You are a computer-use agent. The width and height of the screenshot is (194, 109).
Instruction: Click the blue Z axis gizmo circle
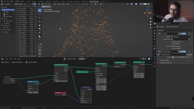[148, 10]
